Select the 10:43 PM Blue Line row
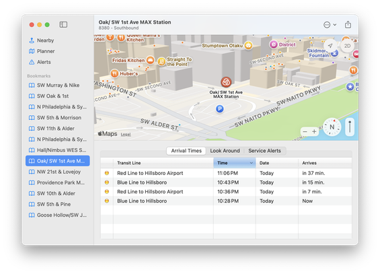The image size is (380, 274). [x=226, y=182]
